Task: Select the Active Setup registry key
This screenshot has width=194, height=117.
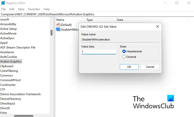Action: 8,29
